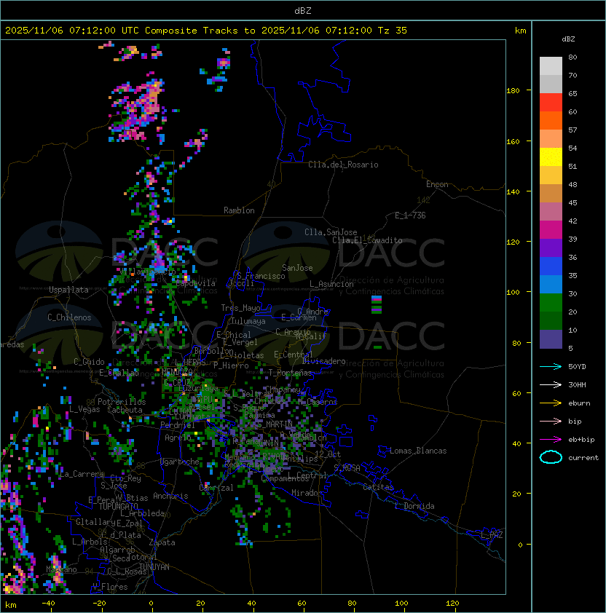The width and height of the screenshot is (606, 613).
Task: Select the purple 36–39 dBZ swatch
Action: (x=551, y=248)
